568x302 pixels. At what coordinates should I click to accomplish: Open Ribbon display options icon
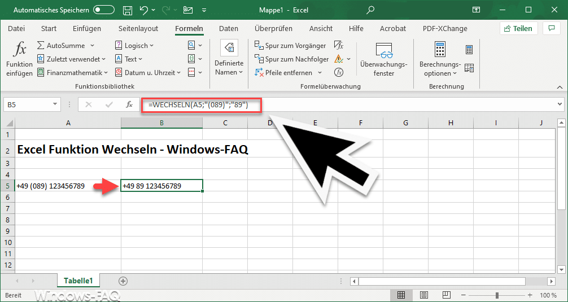tap(476, 10)
